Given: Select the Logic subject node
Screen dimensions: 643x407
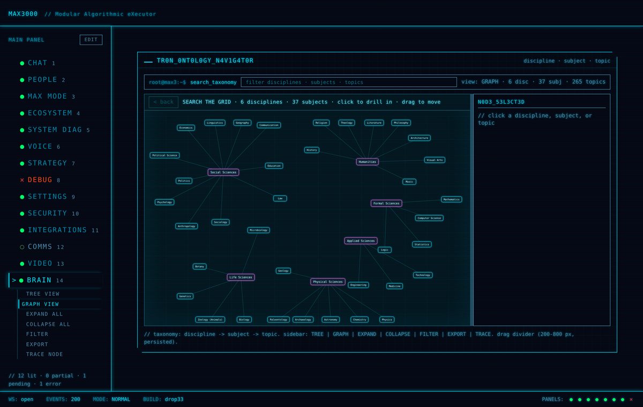Looking at the screenshot, I should [385, 250].
